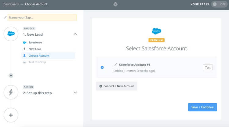Select the Choose Account step item
Viewport: 229px width, 127px height.
(x=48, y=55)
